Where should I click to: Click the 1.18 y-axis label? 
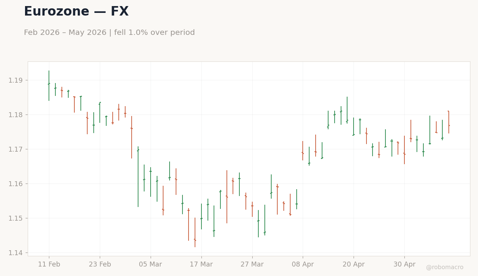(x=16, y=115)
